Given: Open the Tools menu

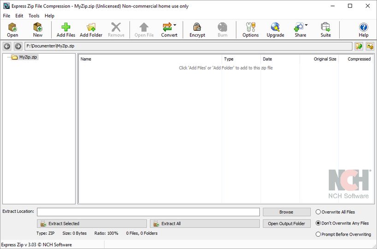Looking at the screenshot, I should [34, 16].
